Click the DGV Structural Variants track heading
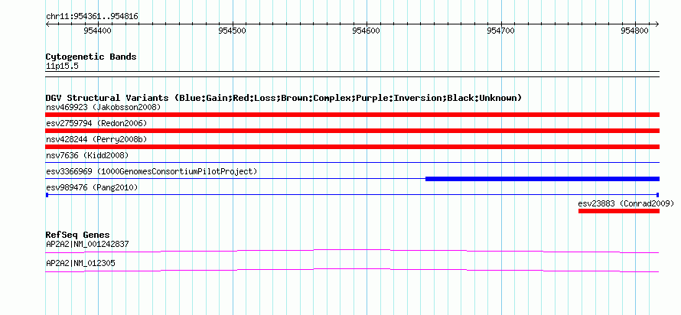 284,98
